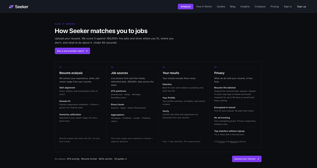This screenshot has width=317, height=168.
Task: Click the Upload your resume button
Action: coord(247,159)
